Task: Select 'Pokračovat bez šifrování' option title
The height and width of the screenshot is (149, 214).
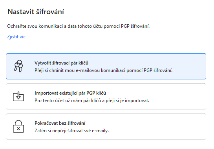Action: coord(60,123)
